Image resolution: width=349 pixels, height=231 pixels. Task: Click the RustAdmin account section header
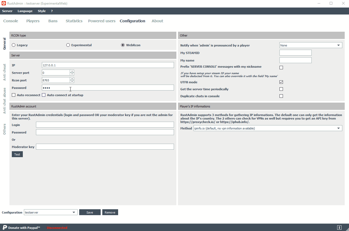tap(93, 106)
